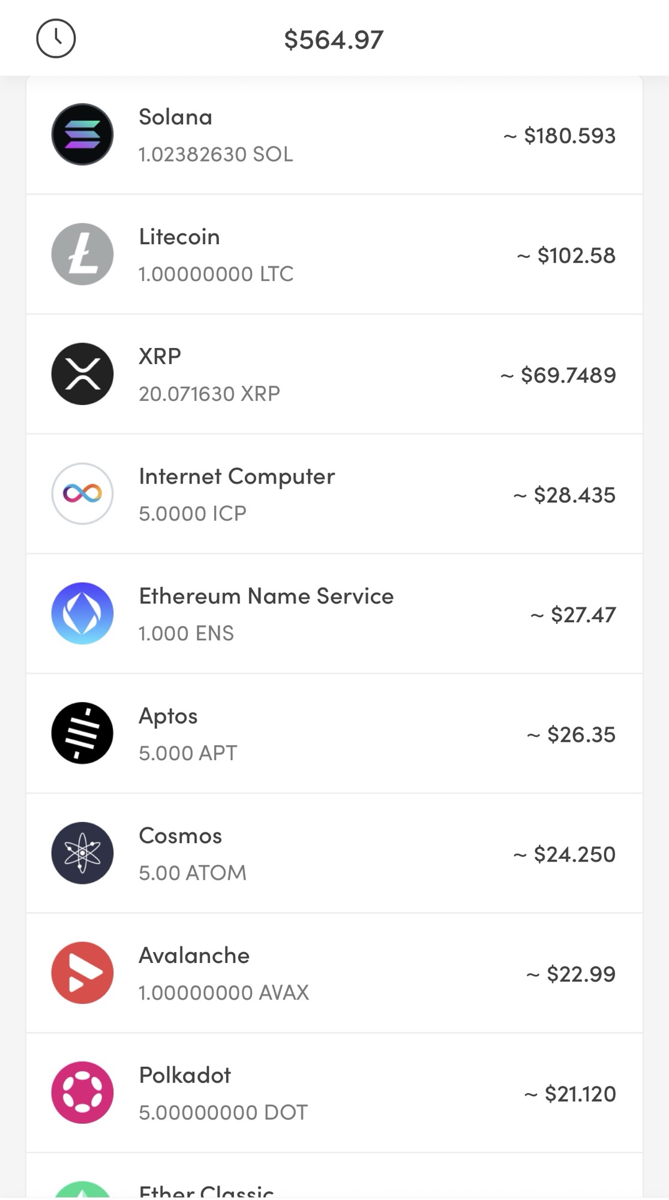The height and width of the screenshot is (1200, 669).
Task: Tap the Litecoin coin logo
Action: coord(82,254)
